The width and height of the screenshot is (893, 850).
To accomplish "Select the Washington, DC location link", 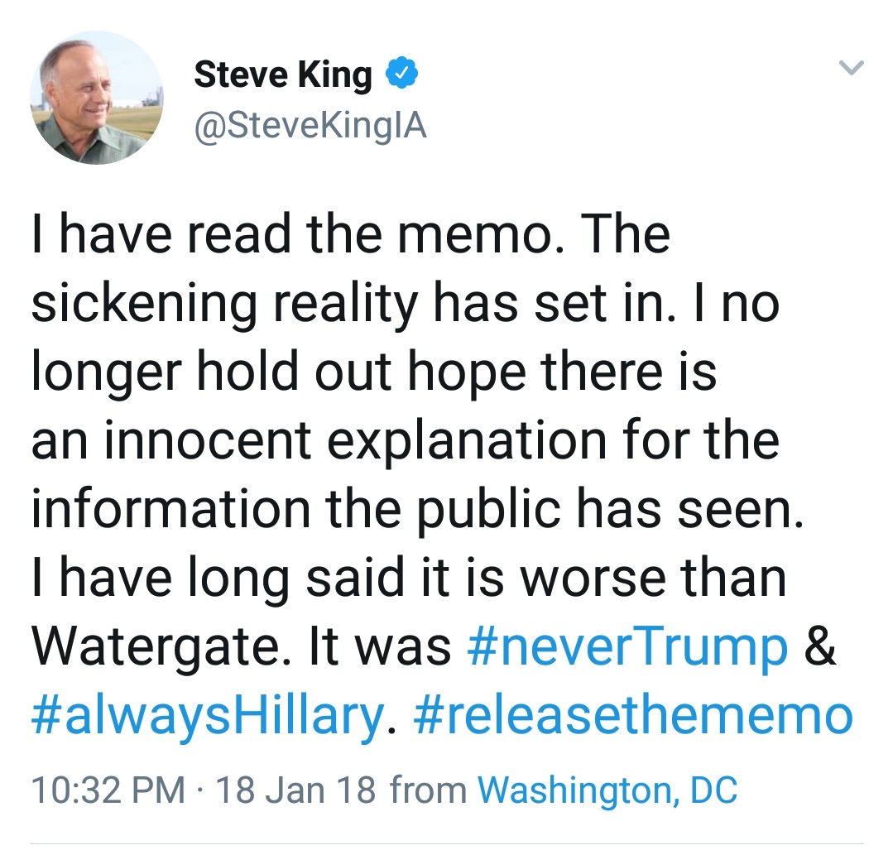I will point(607,790).
